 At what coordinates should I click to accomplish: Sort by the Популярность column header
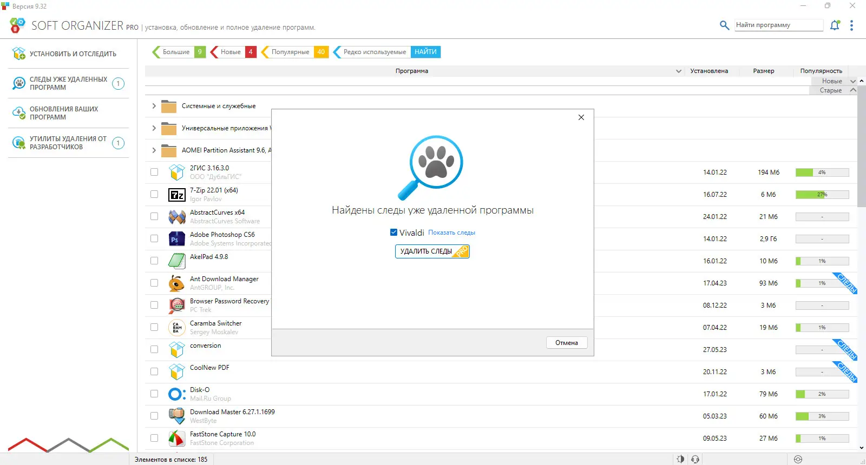(x=821, y=71)
